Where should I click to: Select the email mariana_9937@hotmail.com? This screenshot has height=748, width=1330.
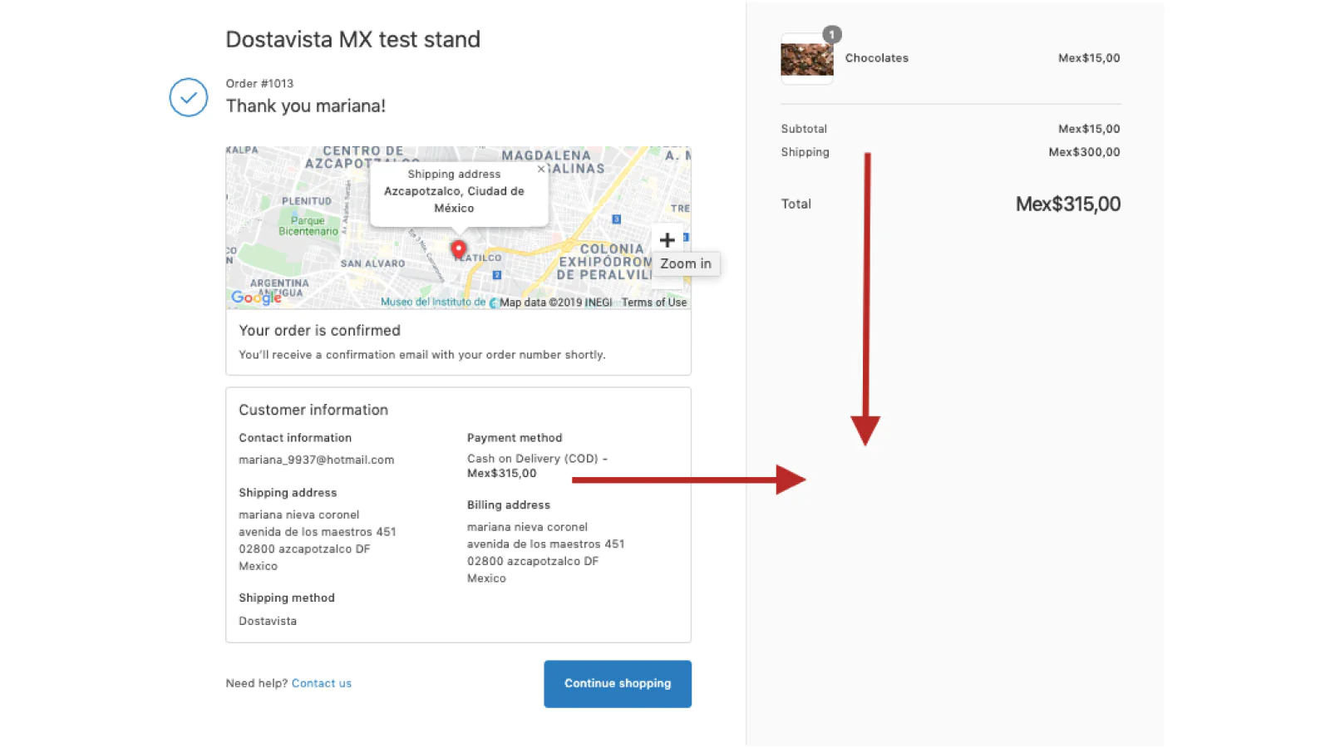coord(317,460)
